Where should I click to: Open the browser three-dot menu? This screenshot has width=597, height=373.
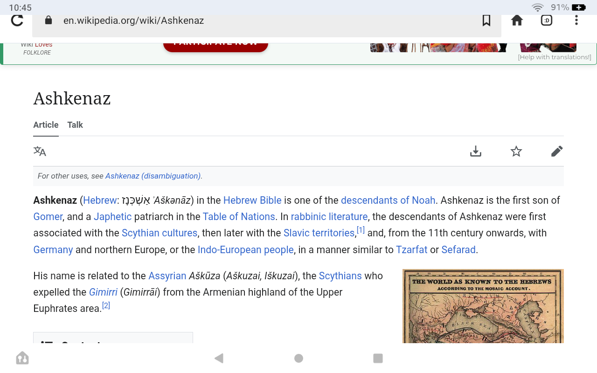tap(576, 21)
